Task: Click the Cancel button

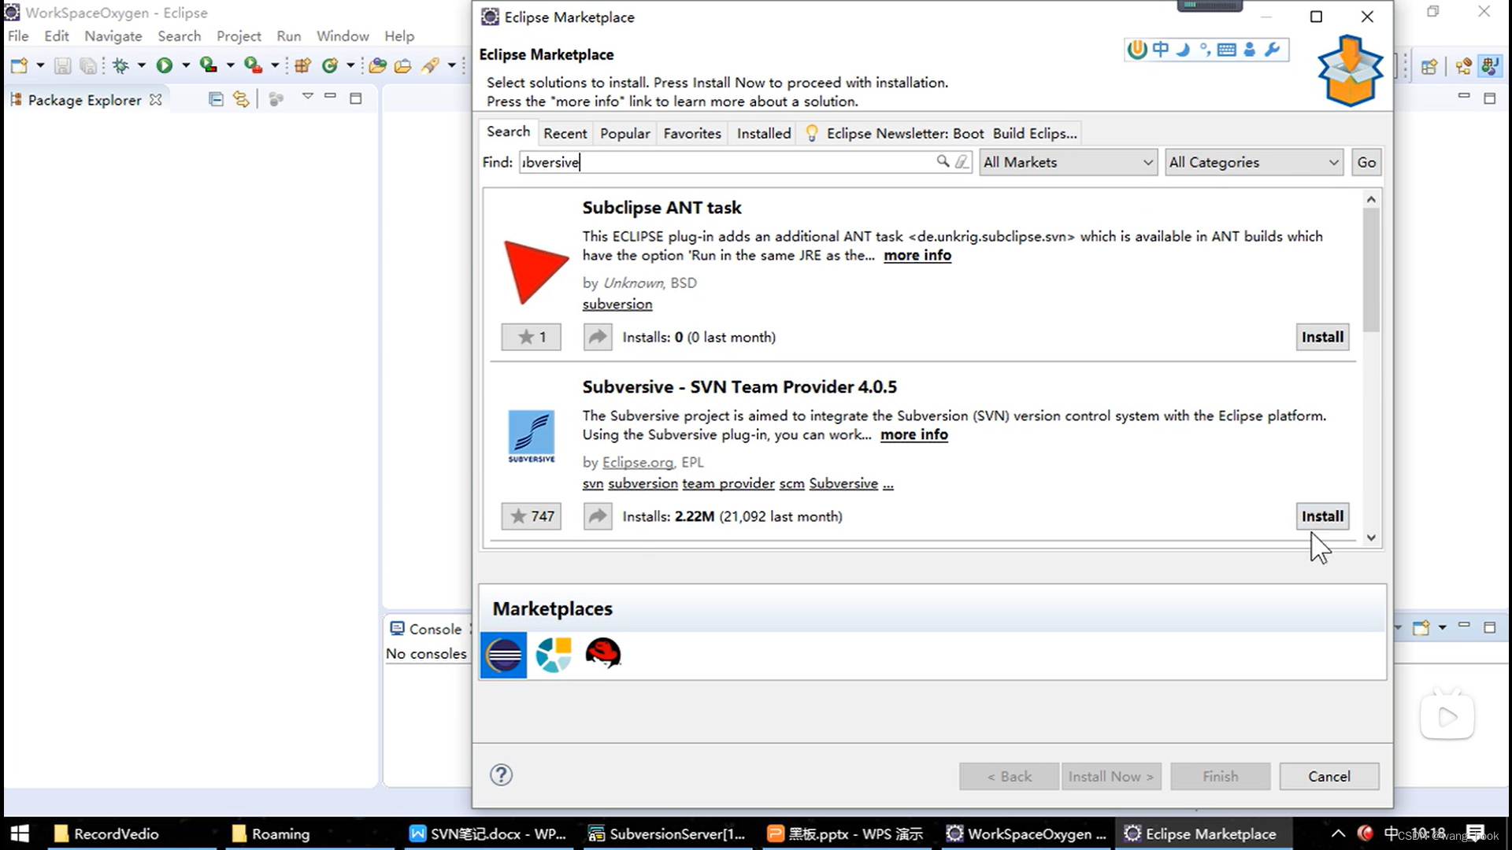Action: [1329, 776]
